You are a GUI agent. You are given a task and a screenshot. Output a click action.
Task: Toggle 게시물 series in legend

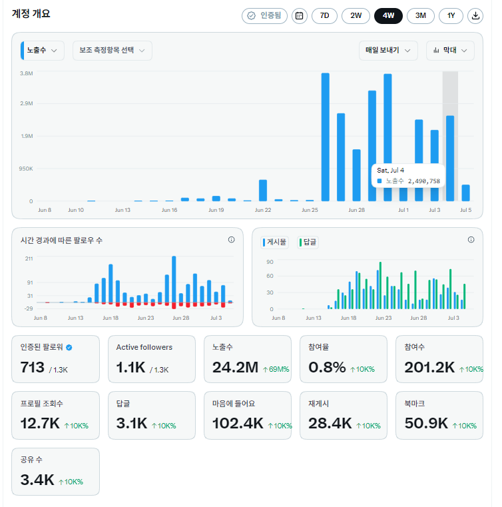click(x=274, y=243)
